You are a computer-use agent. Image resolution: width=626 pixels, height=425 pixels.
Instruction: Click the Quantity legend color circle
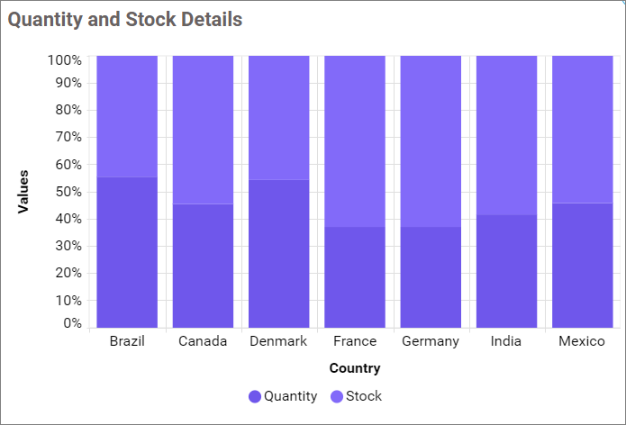(x=255, y=396)
